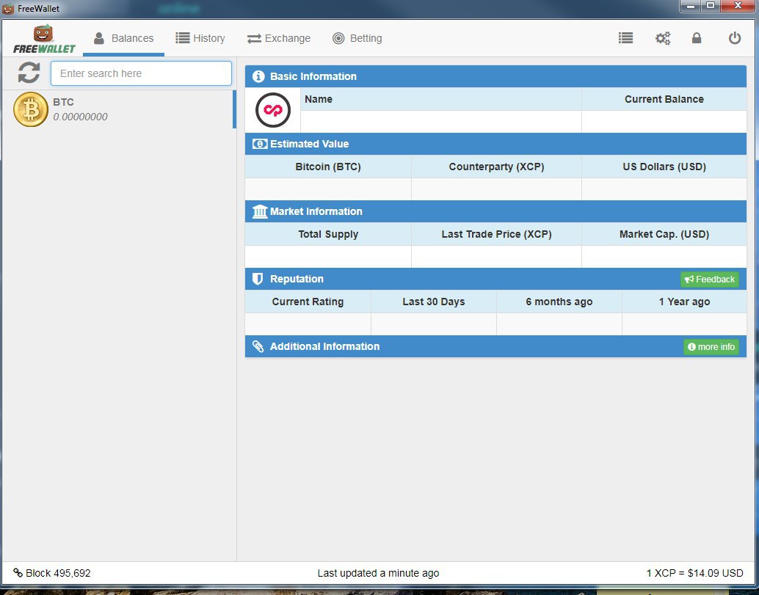Image resolution: width=759 pixels, height=595 pixels.
Task: Click the power logout icon
Action: point(734,38)
